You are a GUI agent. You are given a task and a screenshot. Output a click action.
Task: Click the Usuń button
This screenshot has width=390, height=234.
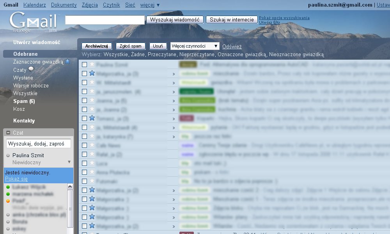(158, 46)
